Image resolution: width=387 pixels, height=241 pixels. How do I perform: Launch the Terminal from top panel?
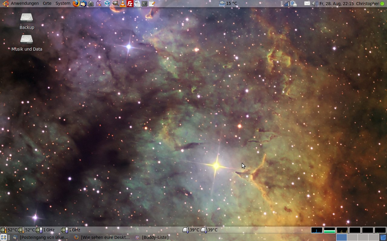pos(145,4)
